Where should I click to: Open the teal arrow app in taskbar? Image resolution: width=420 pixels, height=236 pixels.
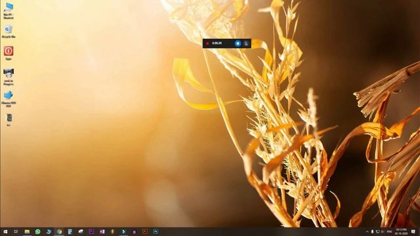(123, 231)
